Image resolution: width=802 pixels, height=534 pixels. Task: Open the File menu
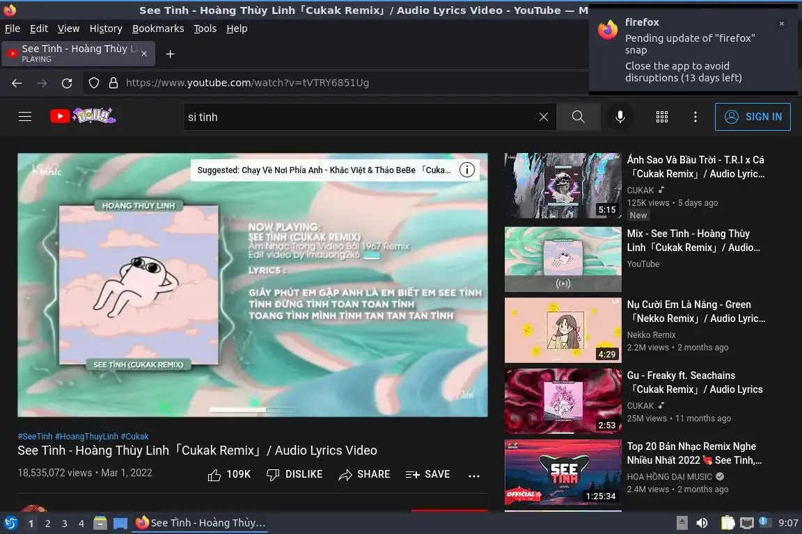pos(13,29)
